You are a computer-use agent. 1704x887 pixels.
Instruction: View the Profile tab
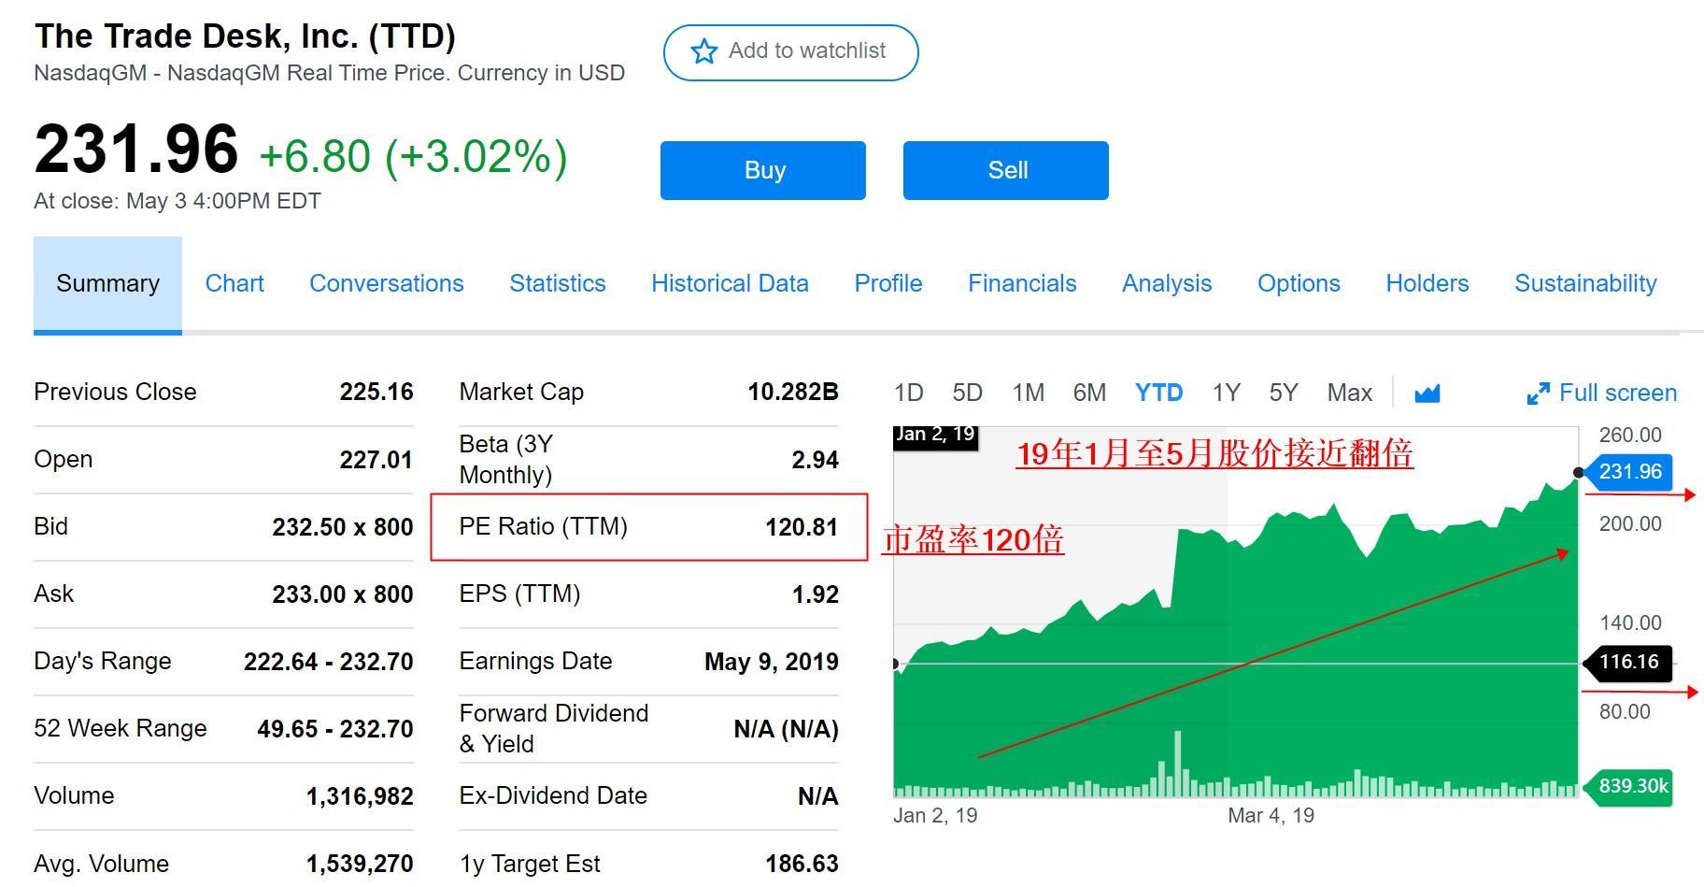(x=888, y=283)
